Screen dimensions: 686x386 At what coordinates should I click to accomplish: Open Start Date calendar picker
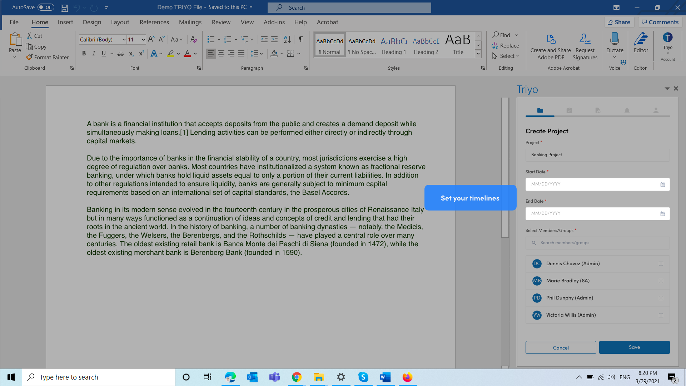[663, 184]
